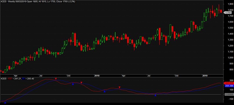Click the Oct label after 2018
This screenshot has height=105, width=234.
pos(177,76)
